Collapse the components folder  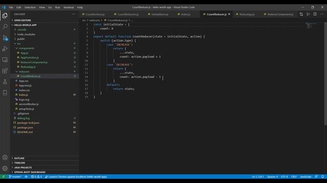coord(27,48)
